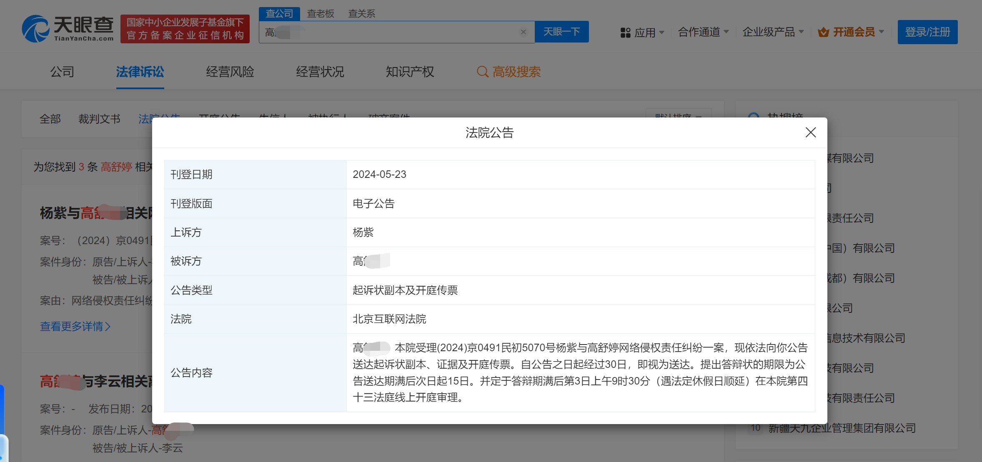Switch to the 法律诉讼 tab

tap(140, 72)
